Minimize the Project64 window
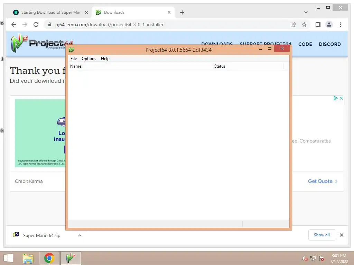Viewport: 354px width, 265px height. click(260, 49)
